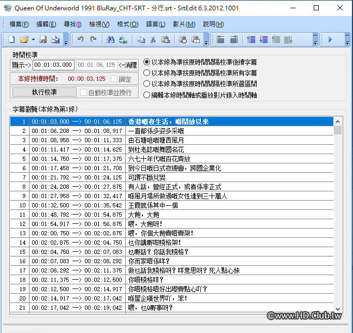
Task: Save the current subtitle file
Action: 43,40
